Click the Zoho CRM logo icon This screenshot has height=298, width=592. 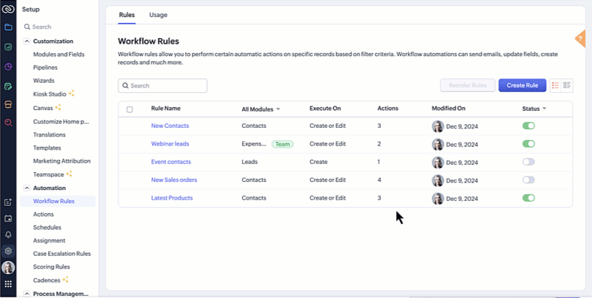(x=8, y=9)
